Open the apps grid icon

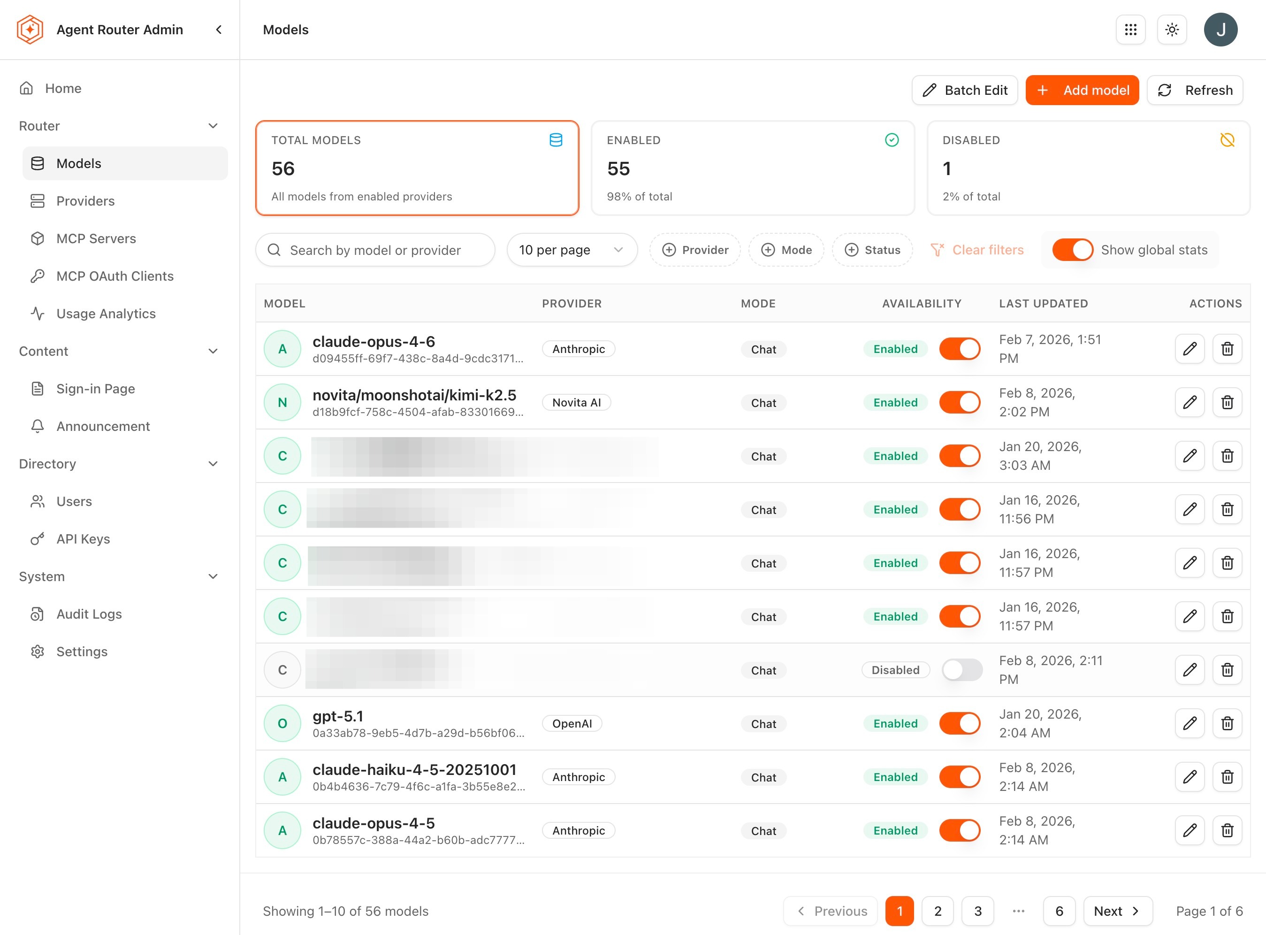pos(1130,30)
